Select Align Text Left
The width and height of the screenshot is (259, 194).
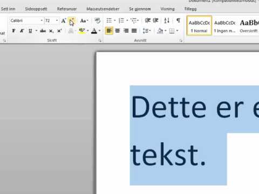(109, 31)
